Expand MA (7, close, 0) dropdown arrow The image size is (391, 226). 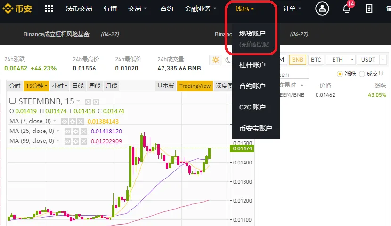click(x=55, y=121)
